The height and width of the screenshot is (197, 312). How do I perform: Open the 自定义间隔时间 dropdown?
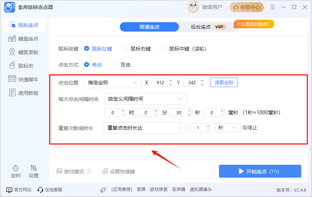(145, 99)
